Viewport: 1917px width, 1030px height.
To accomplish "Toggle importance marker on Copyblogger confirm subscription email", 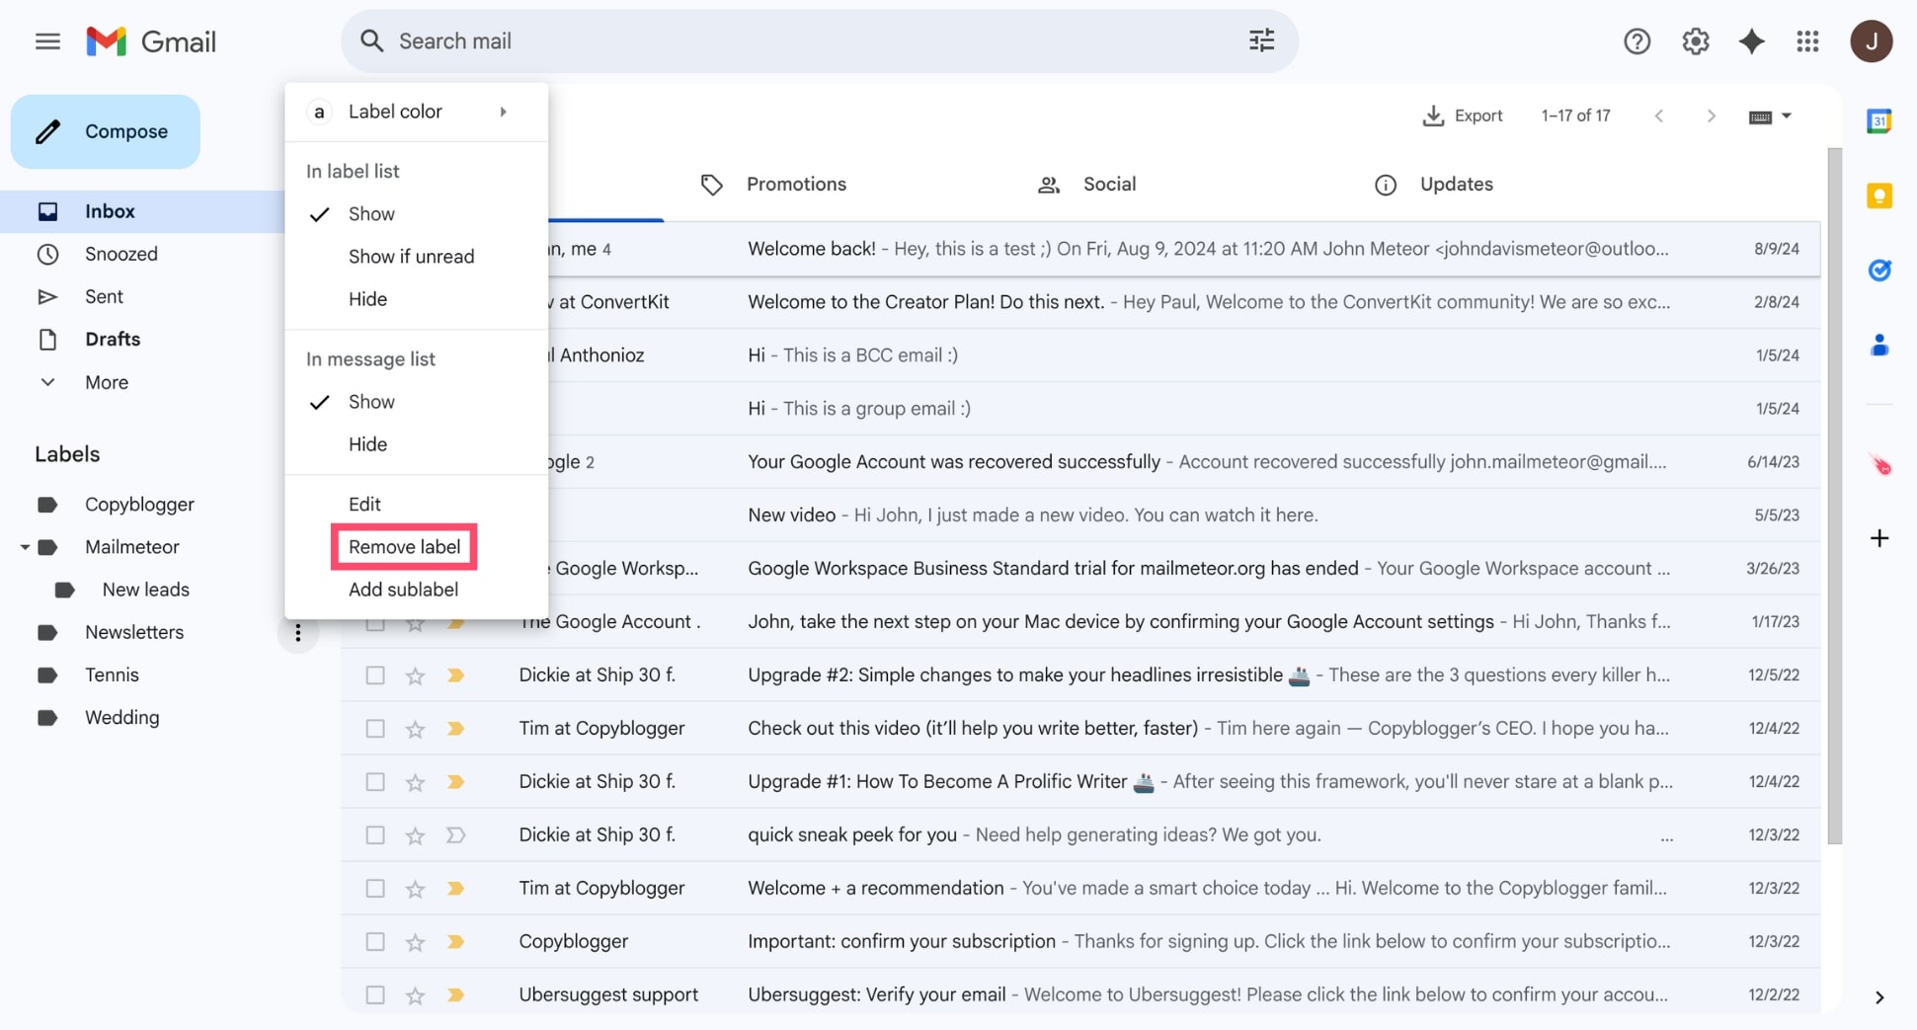I will (455, 942).
